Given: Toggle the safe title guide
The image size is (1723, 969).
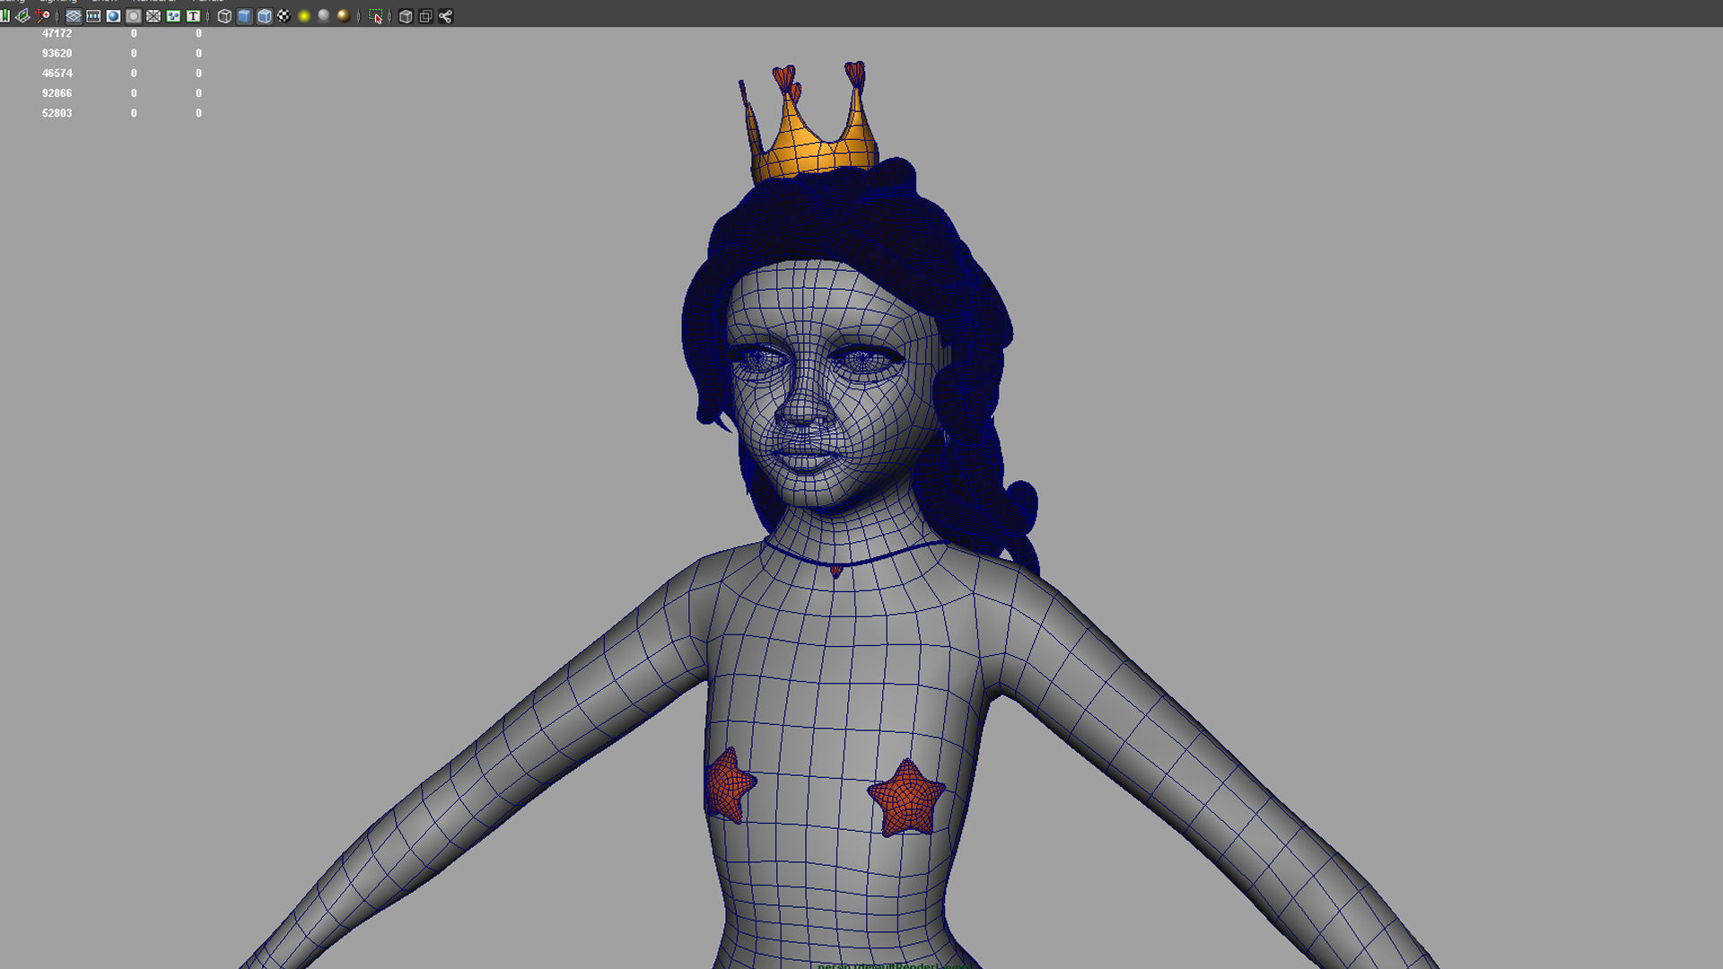Looking at the screenshot, I should [x=193, y=16].
